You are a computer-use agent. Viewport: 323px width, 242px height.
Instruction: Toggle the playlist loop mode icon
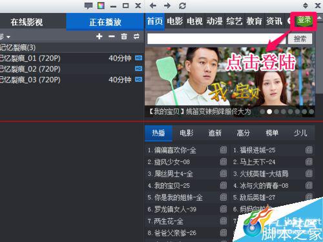click(136, 36)
